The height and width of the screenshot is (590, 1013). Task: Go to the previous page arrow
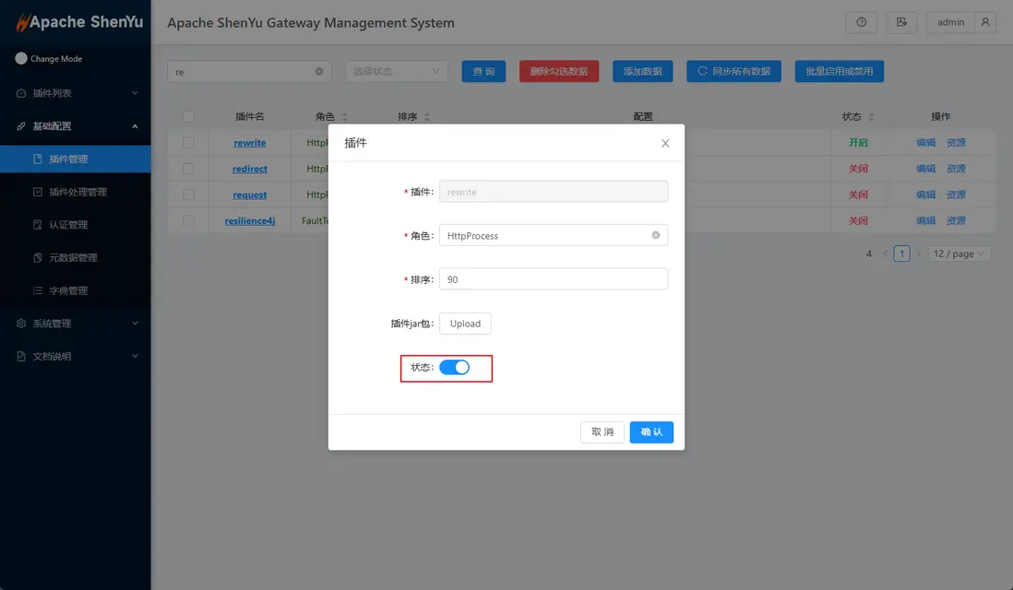[x=885, y=254]
